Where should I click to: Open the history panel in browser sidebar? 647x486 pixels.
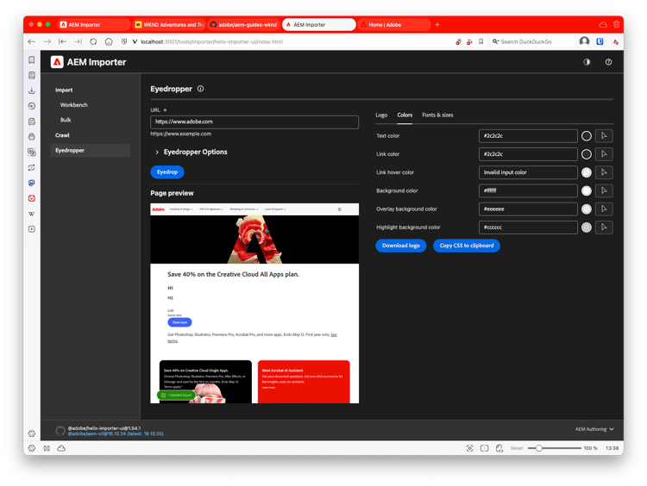tap(32, 106)
